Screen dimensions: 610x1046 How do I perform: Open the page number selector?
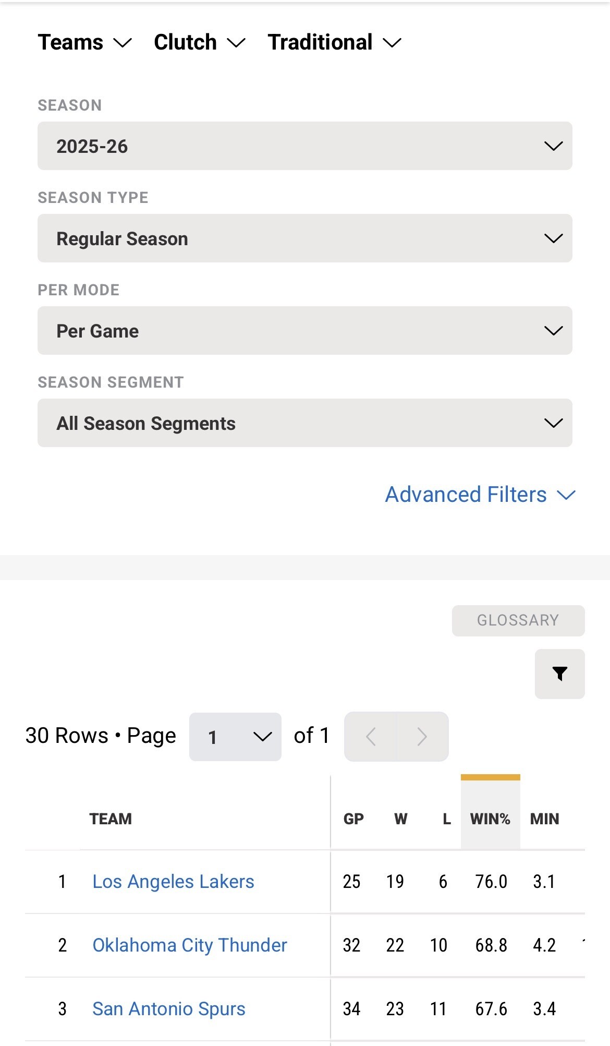[235, 737]
